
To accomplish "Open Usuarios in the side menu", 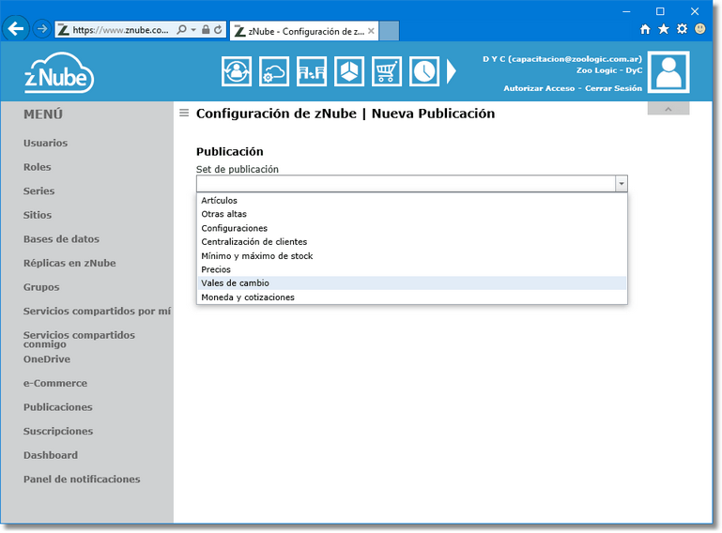I will point(46,144).
